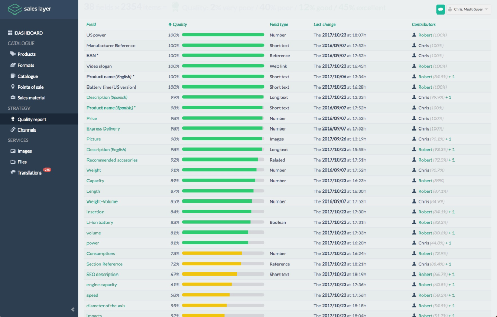Open the Section Reference field link

(x=104, y=264)
